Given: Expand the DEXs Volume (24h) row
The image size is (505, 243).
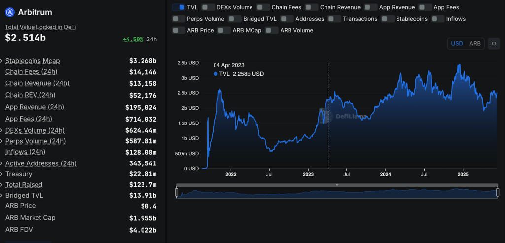Looking at the screenshot, I should click(x=2, y=131).
